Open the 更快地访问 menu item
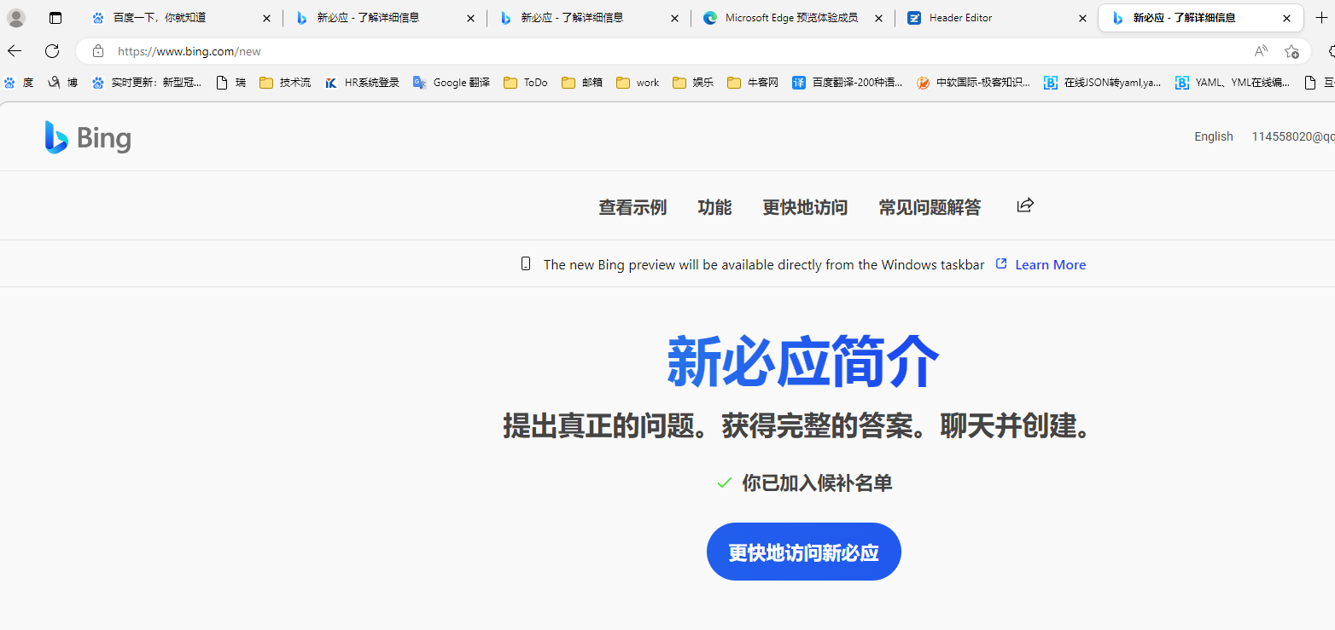1335x630 pixels. pyautogui.click(x=805, y=207)
